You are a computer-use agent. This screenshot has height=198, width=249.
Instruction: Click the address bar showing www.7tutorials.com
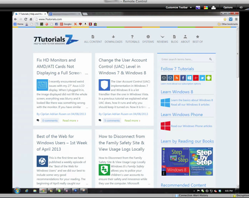128,19
